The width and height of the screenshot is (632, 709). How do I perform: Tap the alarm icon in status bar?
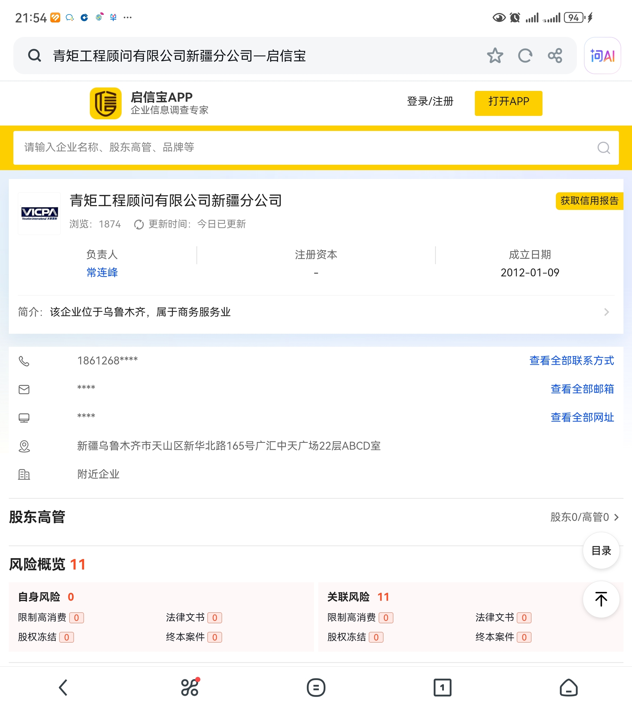[x=515, y=17]
